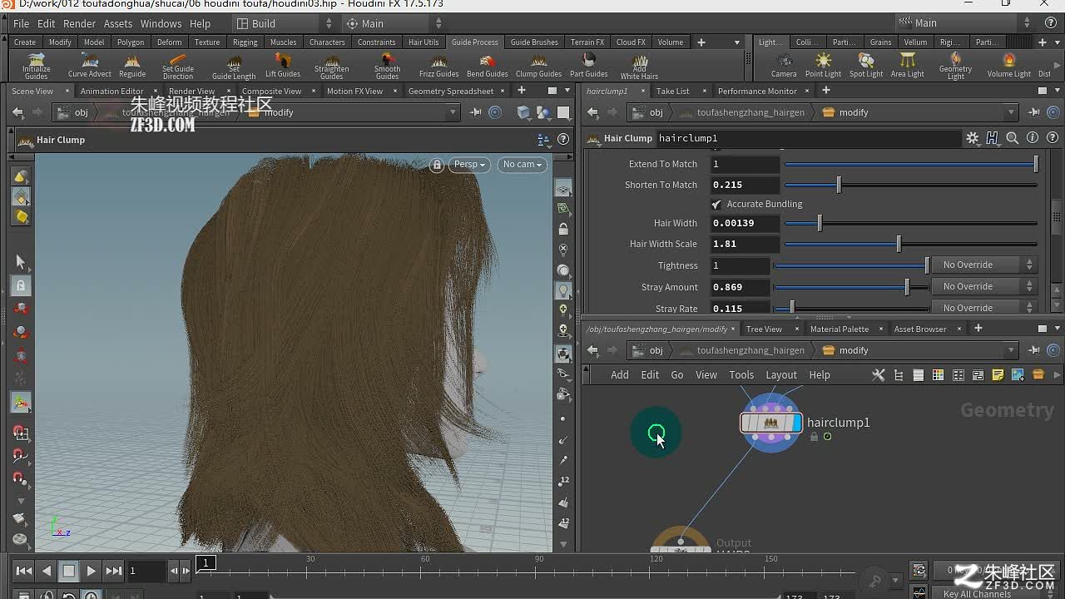The width and height of the screenshot is (1065, 599).
Task: Add a Volume Light from shelf
Action: [1008, 66]
